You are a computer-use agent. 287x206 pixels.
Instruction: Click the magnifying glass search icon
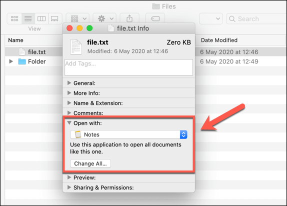232,19
